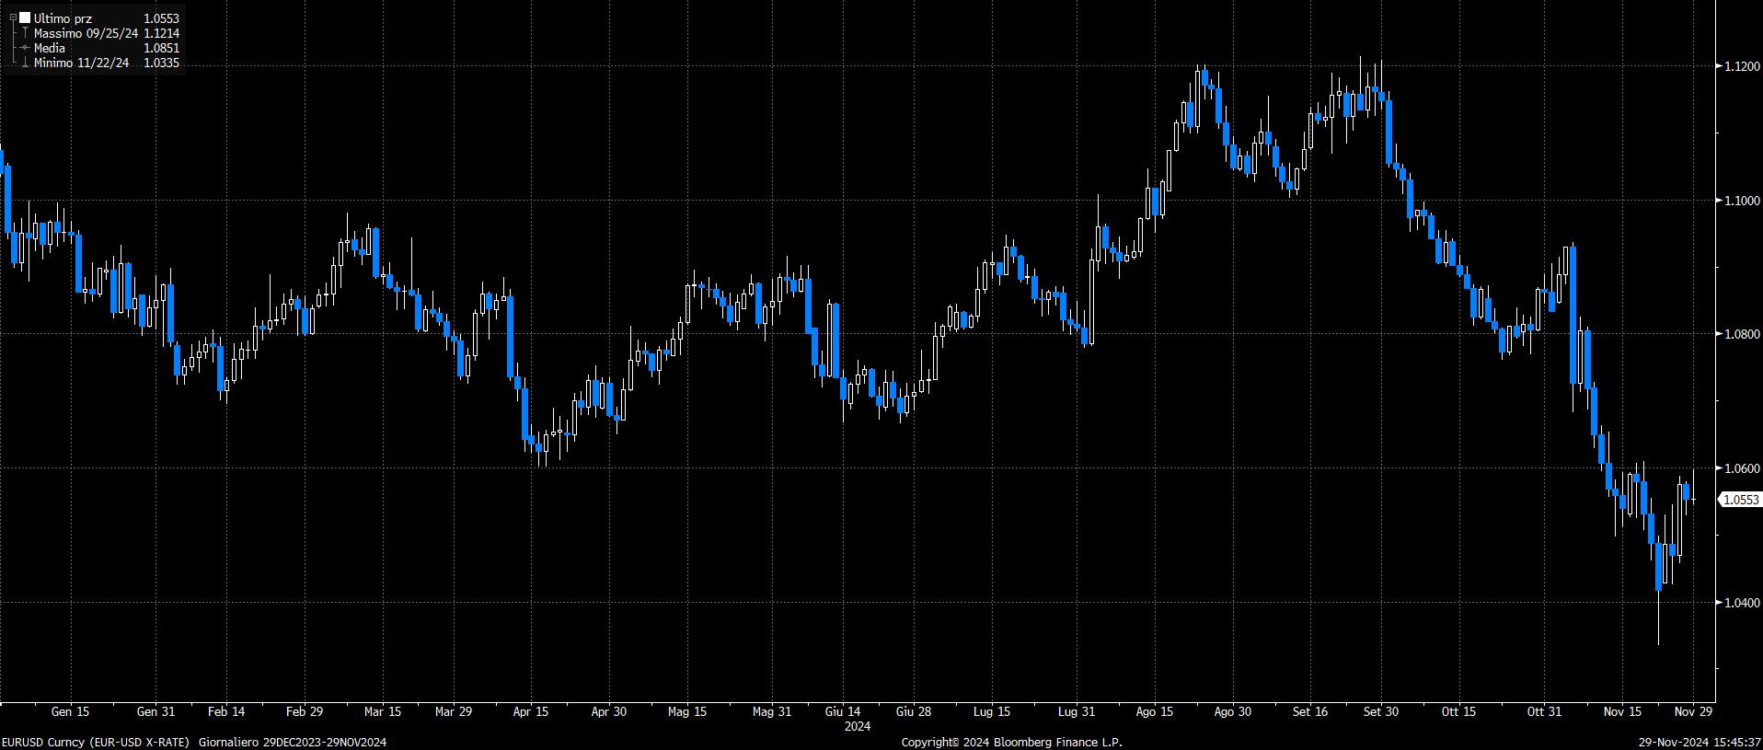Click the Set 16 date axis label
This screenshot has width=1763, height=750.
click(x=1310, y=711)
